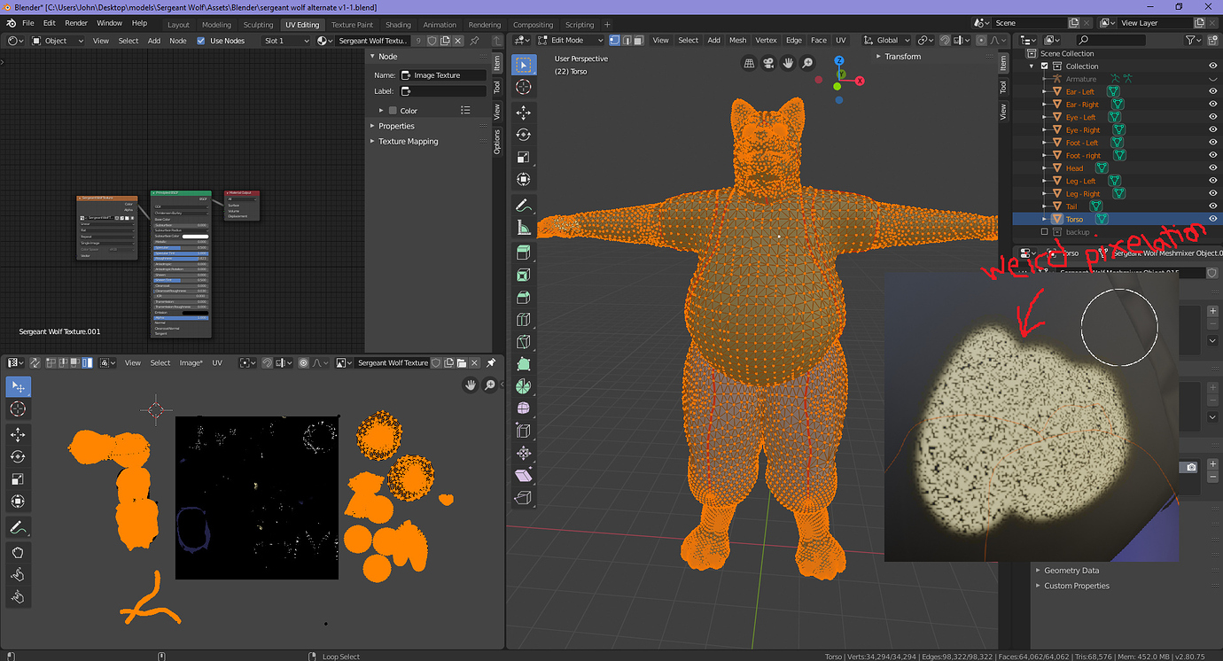Click the pan hand icon in UV editor

pos(471,385)
